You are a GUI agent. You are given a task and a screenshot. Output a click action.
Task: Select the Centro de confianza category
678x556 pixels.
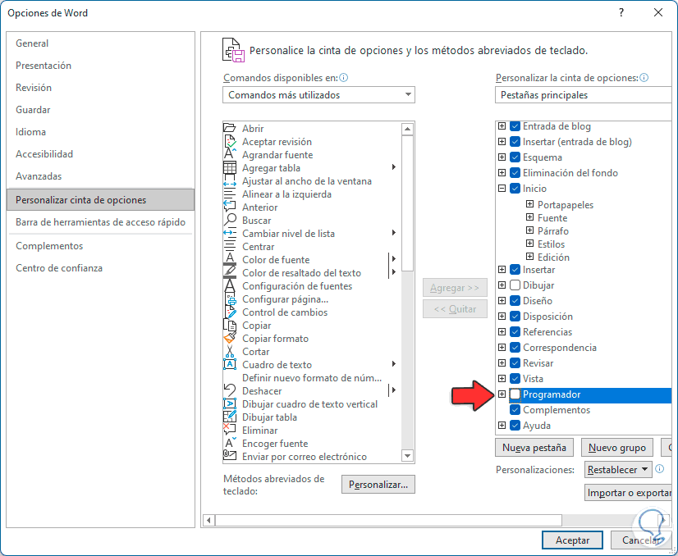point(101,268)
